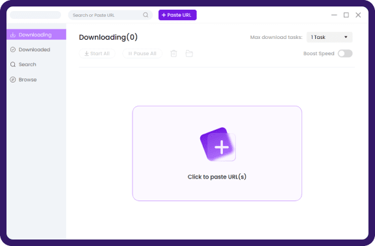375x246 pixels.
Task: Click the Start All button
Action: click(x=97, y=53)
